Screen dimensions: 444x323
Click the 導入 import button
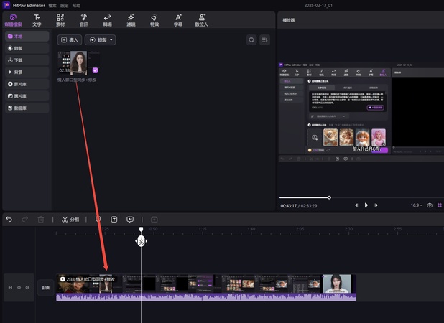70,40
